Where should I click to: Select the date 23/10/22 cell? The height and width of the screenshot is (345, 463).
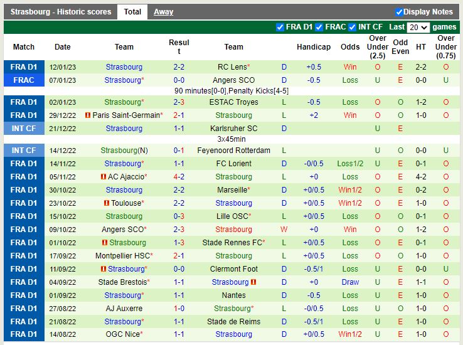(x=63, y=203)
